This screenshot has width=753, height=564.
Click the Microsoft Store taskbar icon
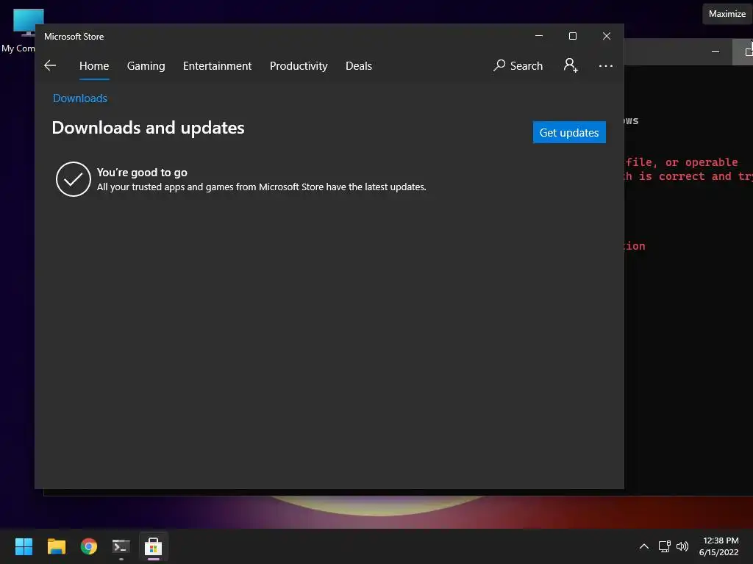153,546
